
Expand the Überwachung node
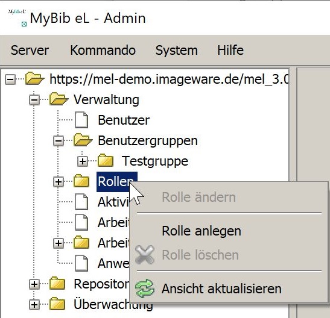(x=34, y=304)
